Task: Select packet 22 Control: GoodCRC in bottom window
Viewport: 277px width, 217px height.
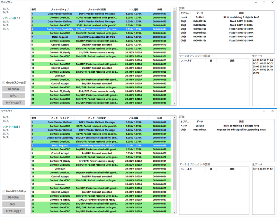Action: (x=101, y=204)
